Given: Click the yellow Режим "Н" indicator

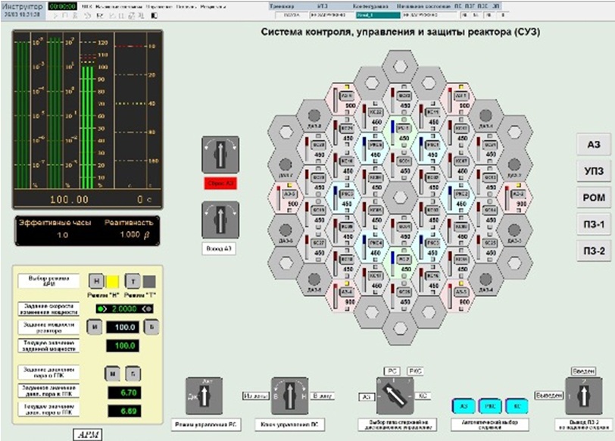Looking at the screenshot, I should pos(113,281).
